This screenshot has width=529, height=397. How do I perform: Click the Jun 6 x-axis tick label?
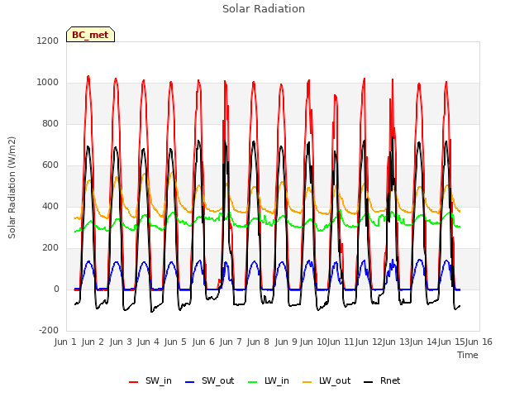tap(203, 342)
